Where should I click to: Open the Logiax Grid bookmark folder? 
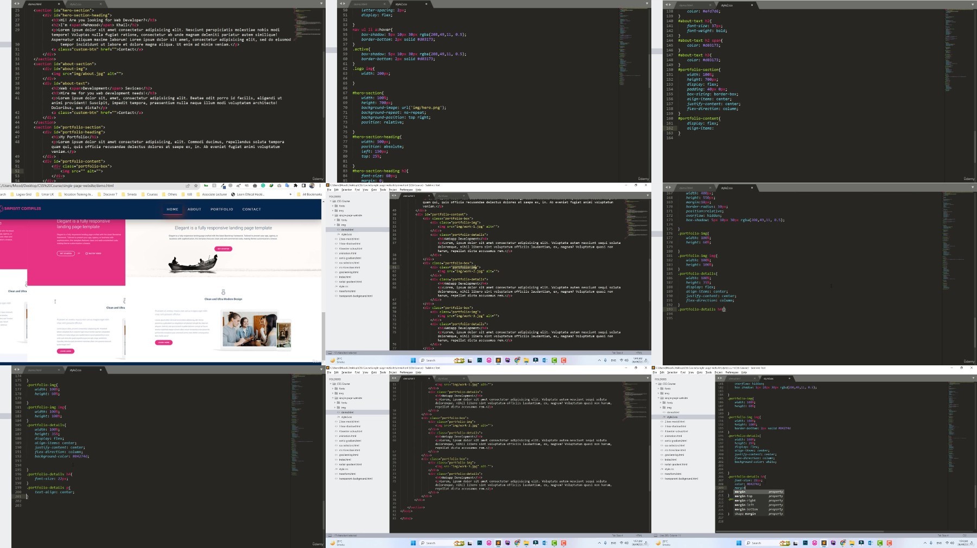[x=20, y=194]
